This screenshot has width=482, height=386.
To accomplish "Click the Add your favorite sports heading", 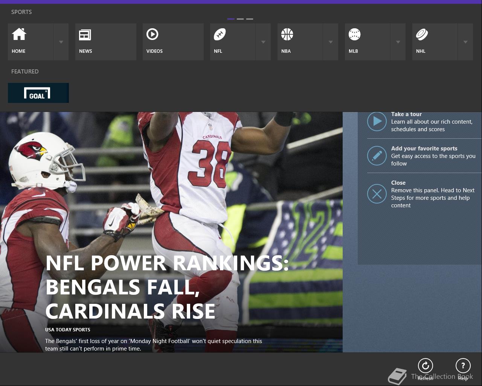I will [424, 149].
